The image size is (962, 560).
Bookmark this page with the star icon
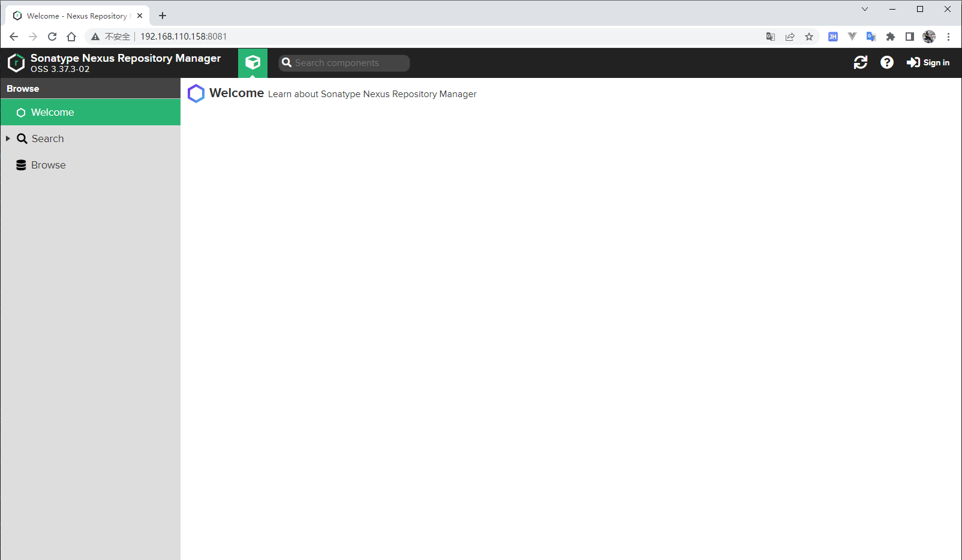pos(809,37)
